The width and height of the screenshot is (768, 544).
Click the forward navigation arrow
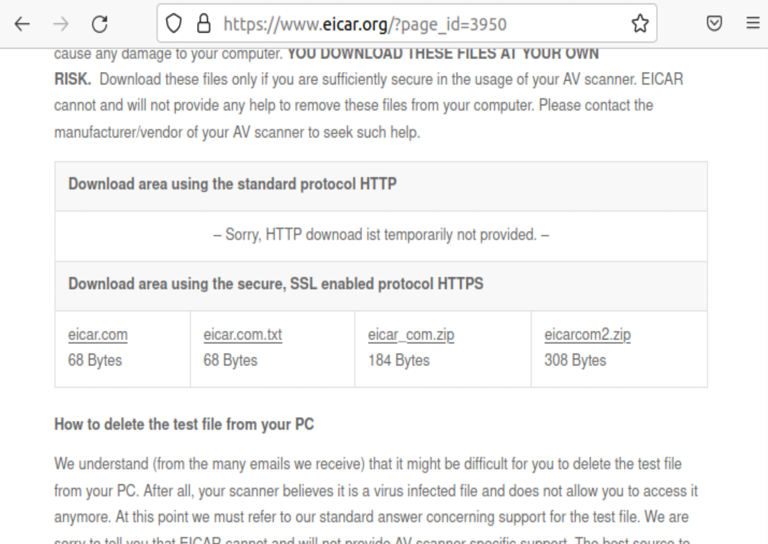[x=61, y=24]
